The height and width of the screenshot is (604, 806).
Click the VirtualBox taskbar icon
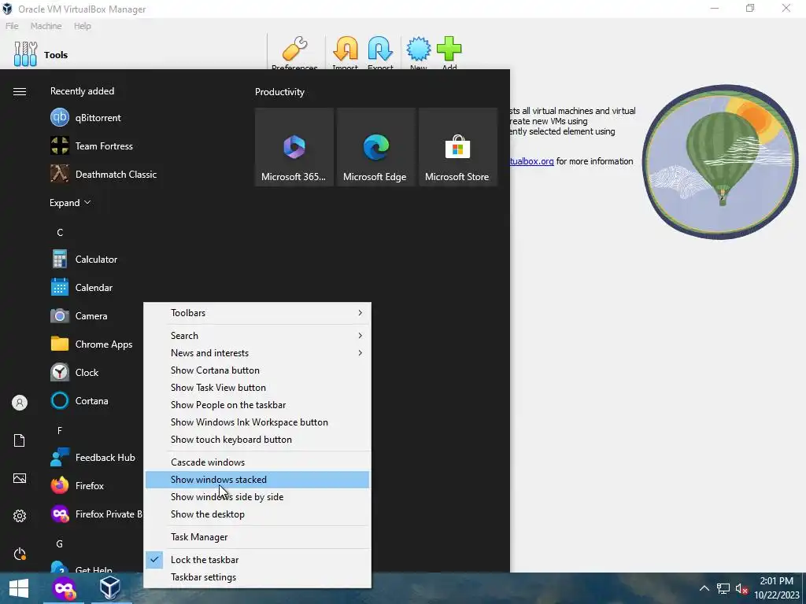click(110, 588)
